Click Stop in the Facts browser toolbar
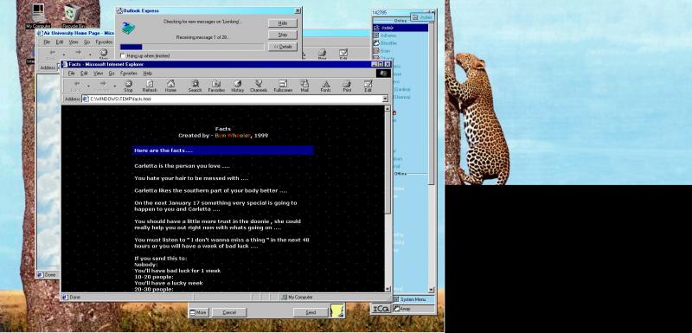The width and height of the screenshot is (692, 333). click(128, 86)
